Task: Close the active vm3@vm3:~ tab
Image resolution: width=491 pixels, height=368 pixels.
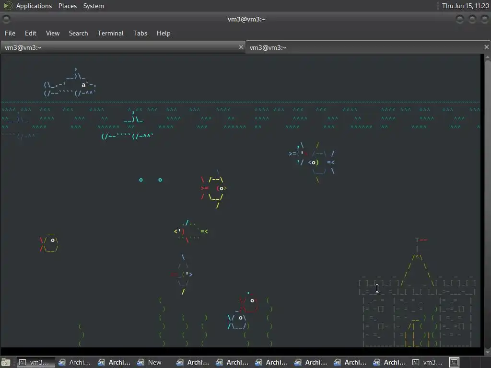Action: (486, 47)
